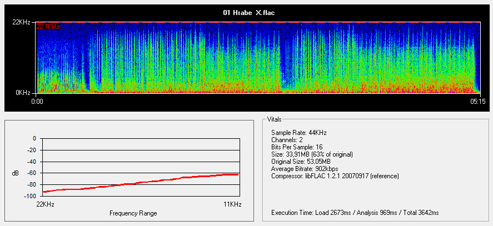Screen dimensions: 493x226
Task: Select the 'Sample Rate: 44KHz' line
Action: point(298,133)
